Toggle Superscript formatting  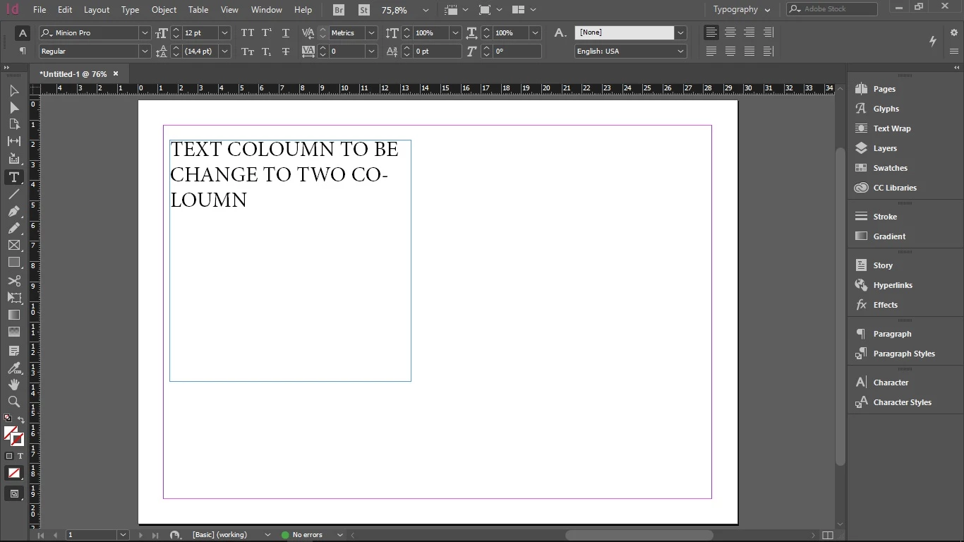(267, 33)
